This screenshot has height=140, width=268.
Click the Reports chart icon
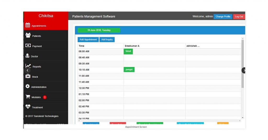[28, 66]
